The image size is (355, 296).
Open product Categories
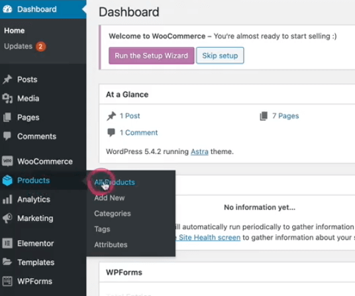[113, 214]
